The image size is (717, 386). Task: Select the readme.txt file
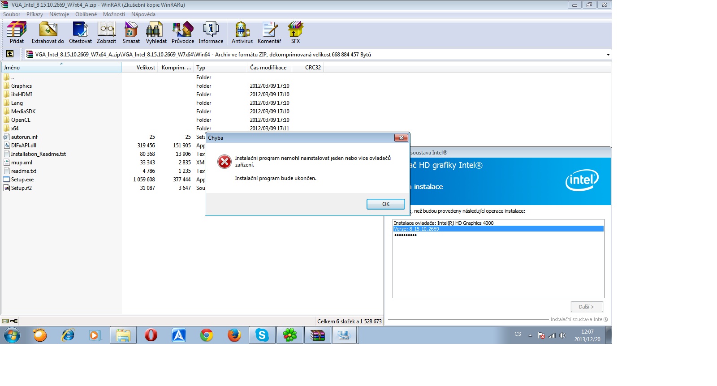(x=24, y=171)
